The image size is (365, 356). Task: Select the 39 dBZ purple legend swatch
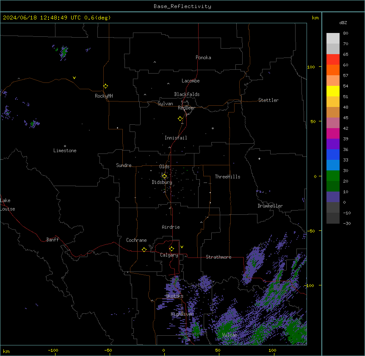(x=333, y=144)
